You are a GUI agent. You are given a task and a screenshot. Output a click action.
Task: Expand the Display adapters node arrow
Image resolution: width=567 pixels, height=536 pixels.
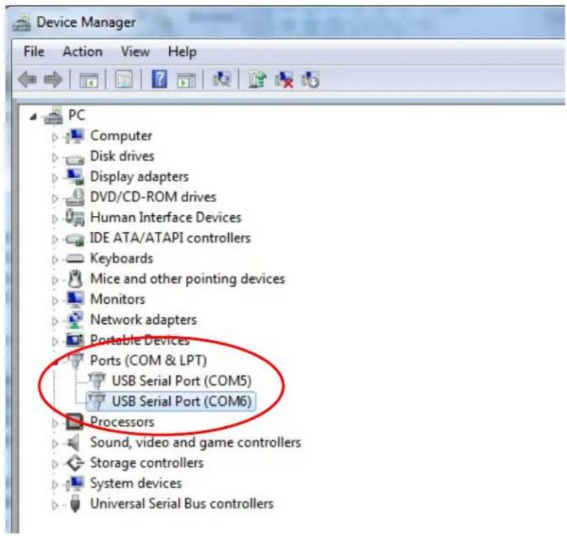coord(55,178)
